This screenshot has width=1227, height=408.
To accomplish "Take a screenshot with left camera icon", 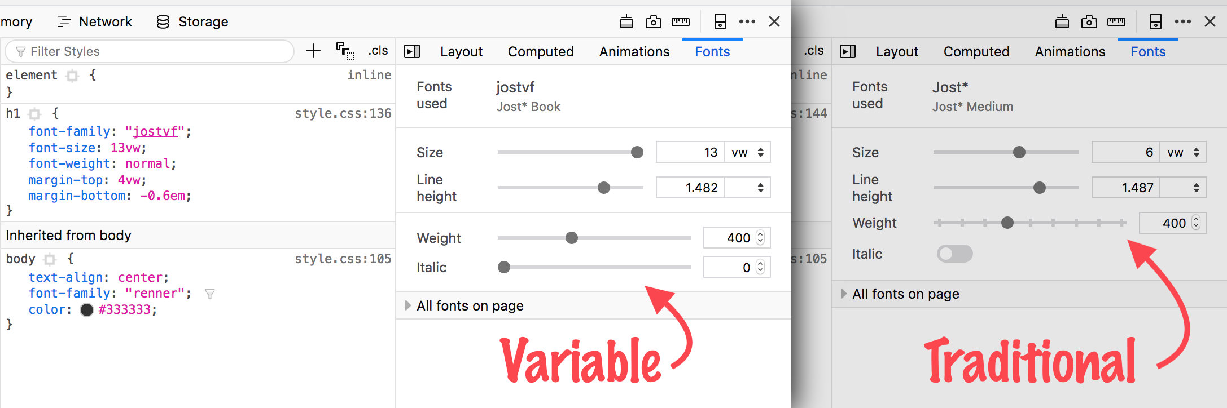I will [x=653, y=22].
